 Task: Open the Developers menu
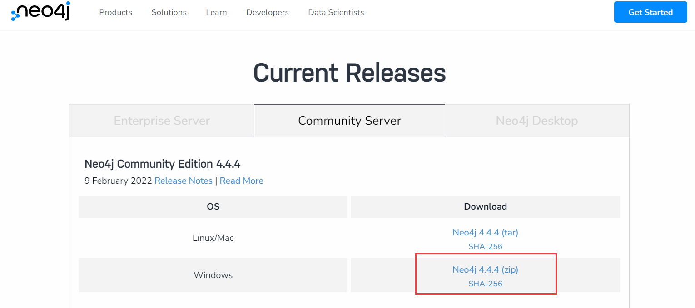(x=268, y=12)
